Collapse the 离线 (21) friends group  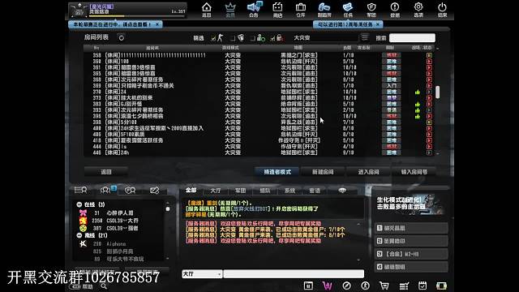point(79,235)
